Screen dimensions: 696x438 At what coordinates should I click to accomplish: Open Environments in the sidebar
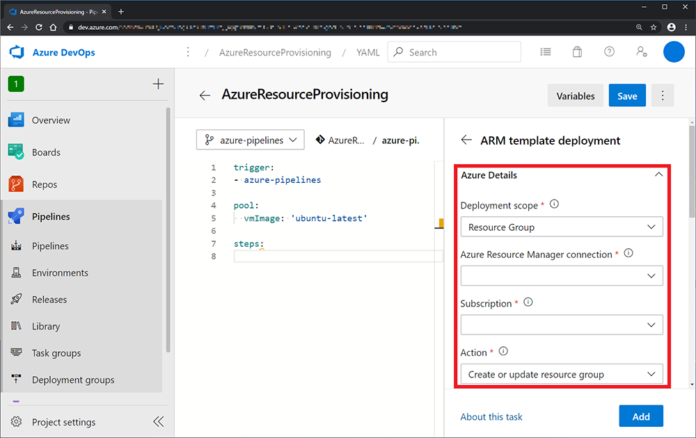tap(60, 273)
